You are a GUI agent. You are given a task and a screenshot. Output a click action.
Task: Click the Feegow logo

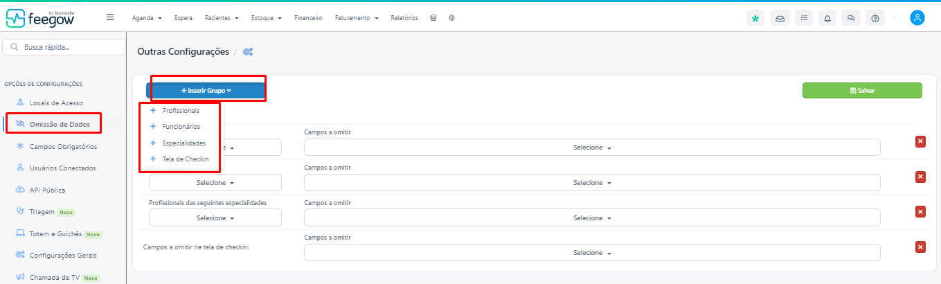point(39,19)
